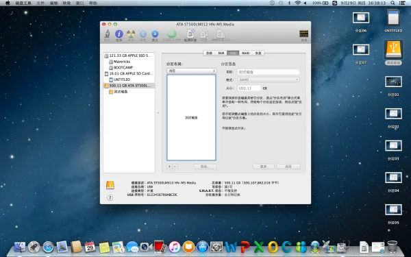
Task: Select the Mavericks volume in sidebar
Action: click(x=129, y=62)
